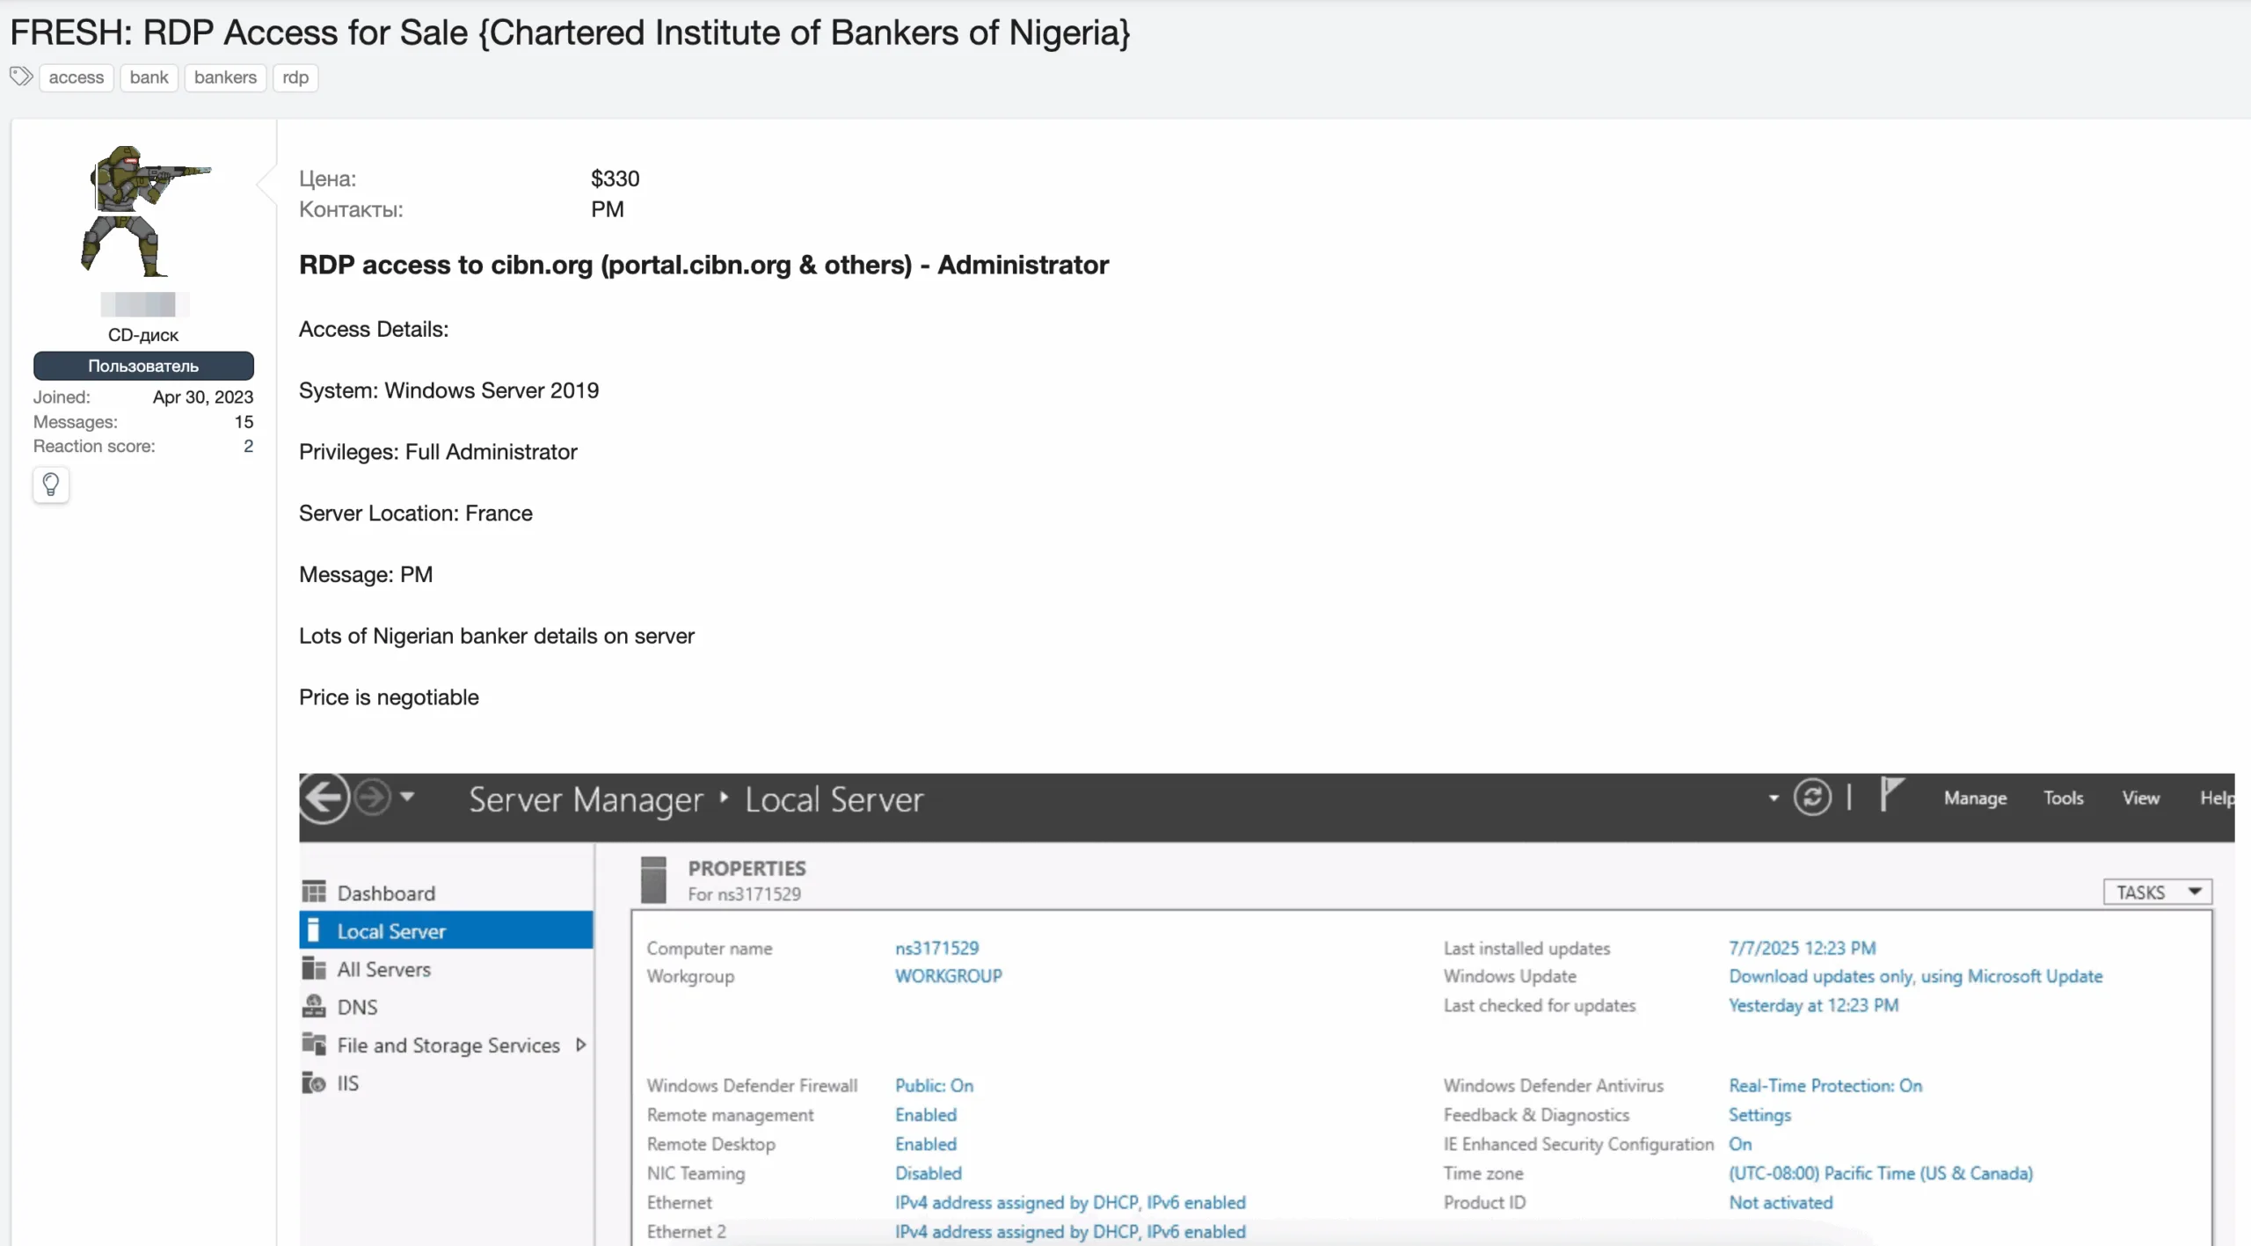Click 'Download updates only' Windows Update link
Image resolution: width=2251 pixels, height=1246 pixels.
[x=1915, y=976]
